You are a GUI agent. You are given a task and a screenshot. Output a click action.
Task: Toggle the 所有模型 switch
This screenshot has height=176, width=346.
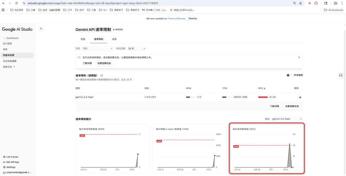289,75
